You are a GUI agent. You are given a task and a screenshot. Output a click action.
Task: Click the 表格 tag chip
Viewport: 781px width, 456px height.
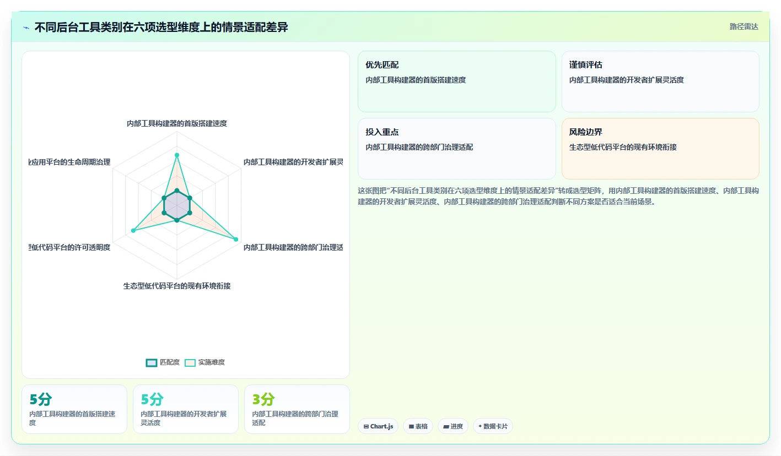point(418,426)
